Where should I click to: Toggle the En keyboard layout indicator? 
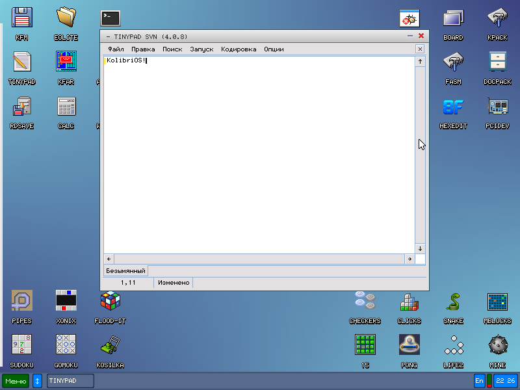click(479, 381)
